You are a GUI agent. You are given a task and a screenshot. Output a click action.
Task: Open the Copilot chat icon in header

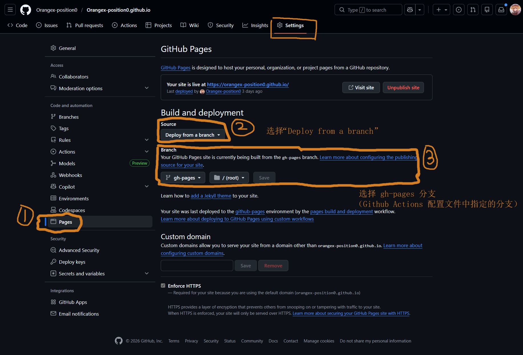(410, 10)
